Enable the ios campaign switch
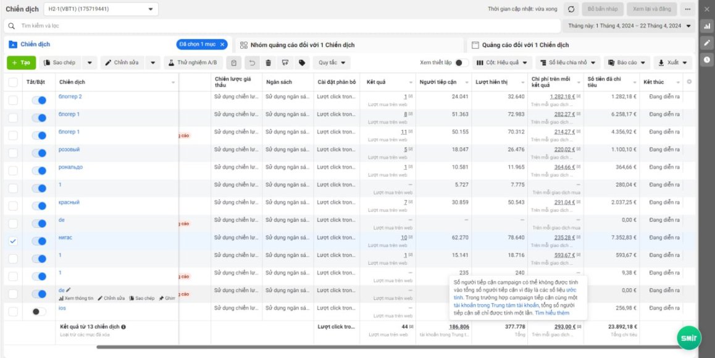Image resolution: width=715 pixels, height=358 pixels. 39,312
